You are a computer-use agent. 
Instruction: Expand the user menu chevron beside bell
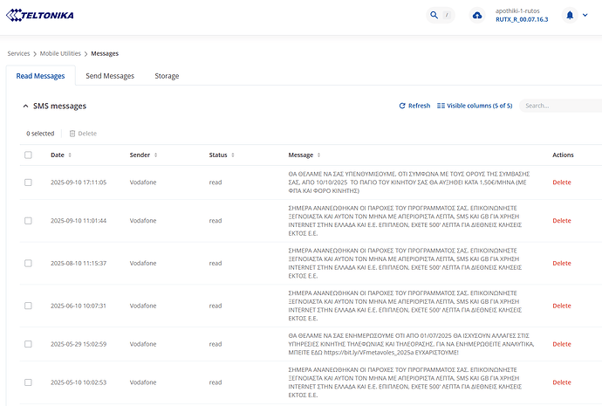585,15
